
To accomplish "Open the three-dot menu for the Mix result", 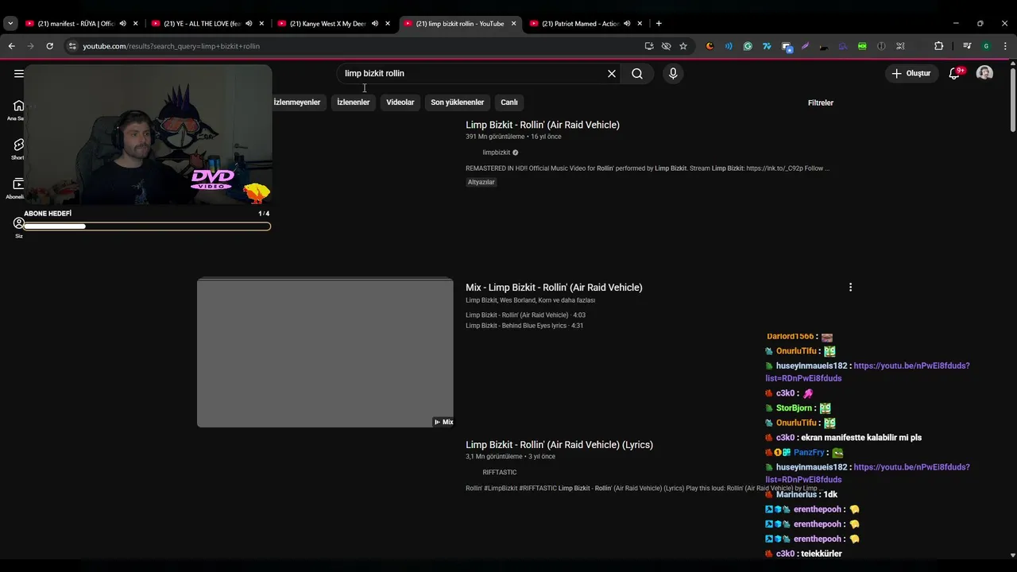I will pyautogui.click(x=850, y=287).
